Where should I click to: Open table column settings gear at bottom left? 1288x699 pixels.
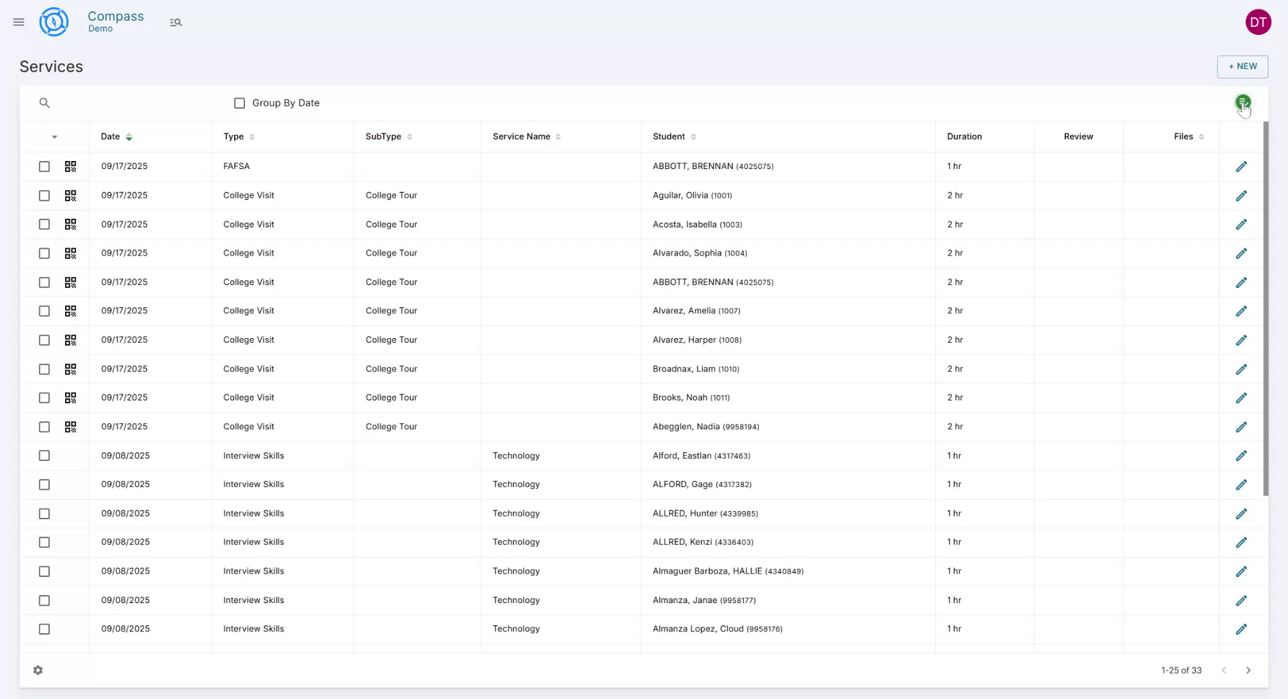(x=38, y=670)
